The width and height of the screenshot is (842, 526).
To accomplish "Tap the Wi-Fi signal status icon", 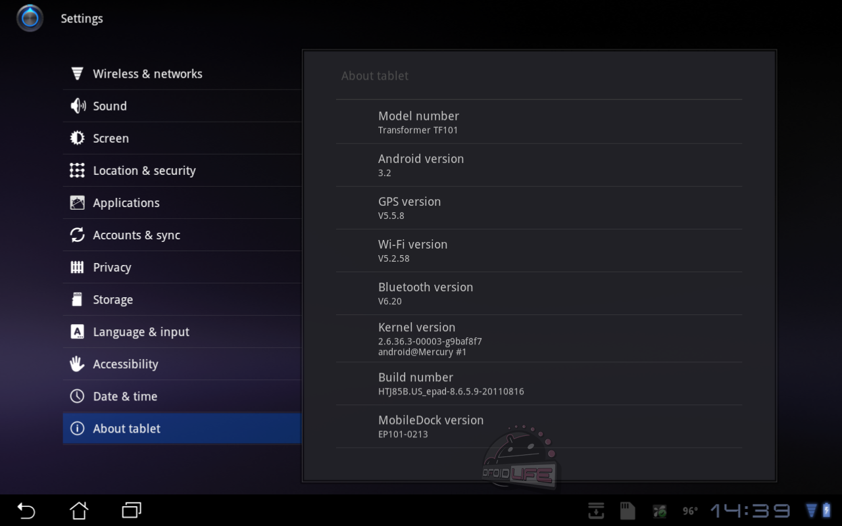I will [812, 510].
